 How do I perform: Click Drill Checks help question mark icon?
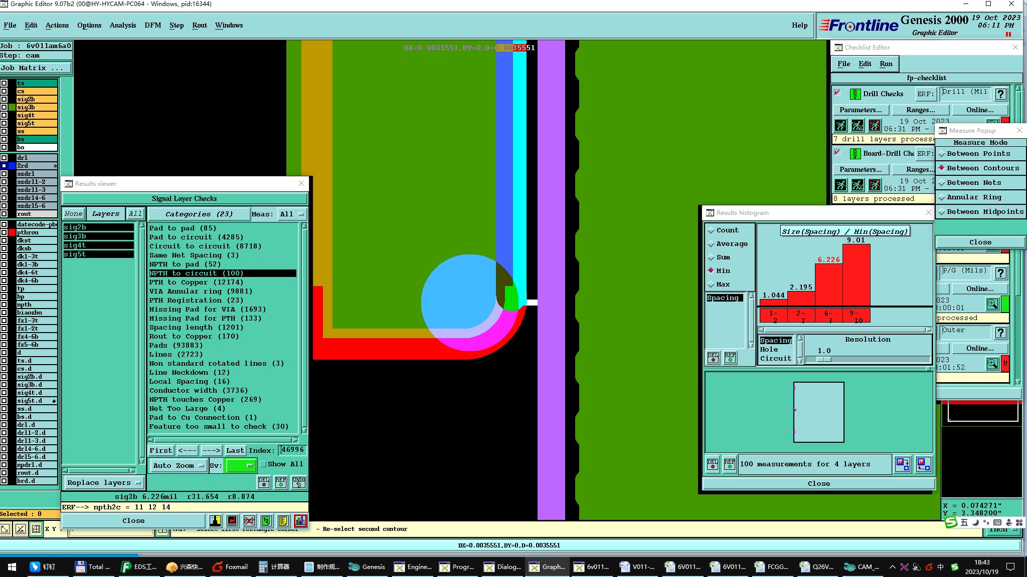coord(1000,94)
